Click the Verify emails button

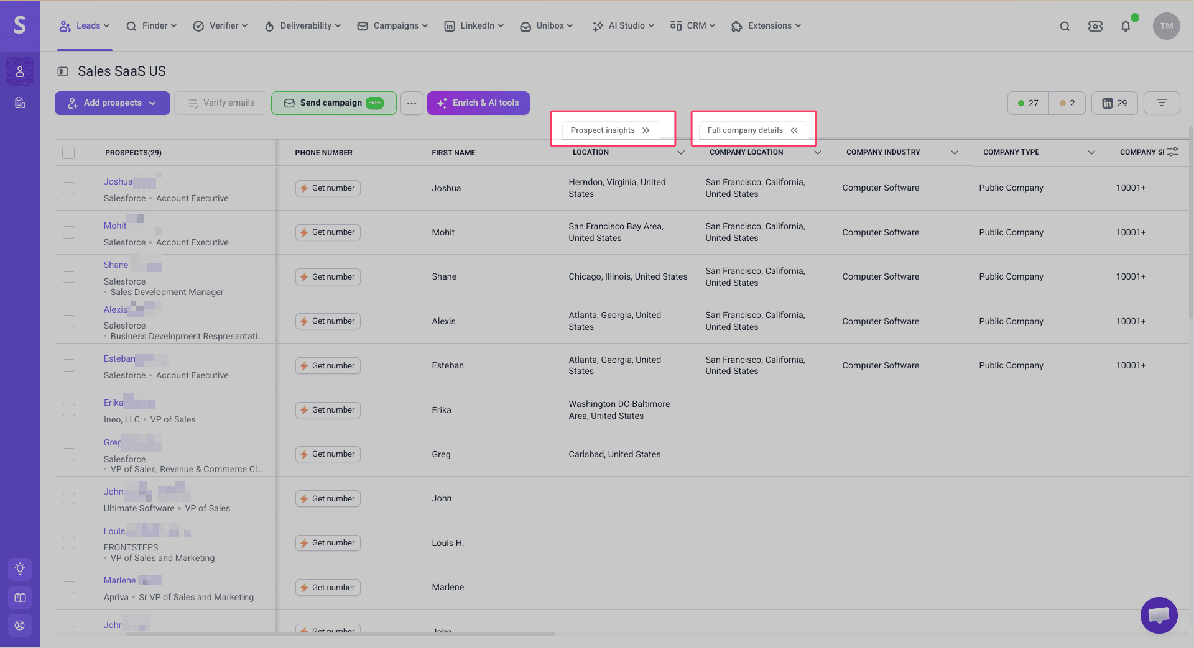221,103
